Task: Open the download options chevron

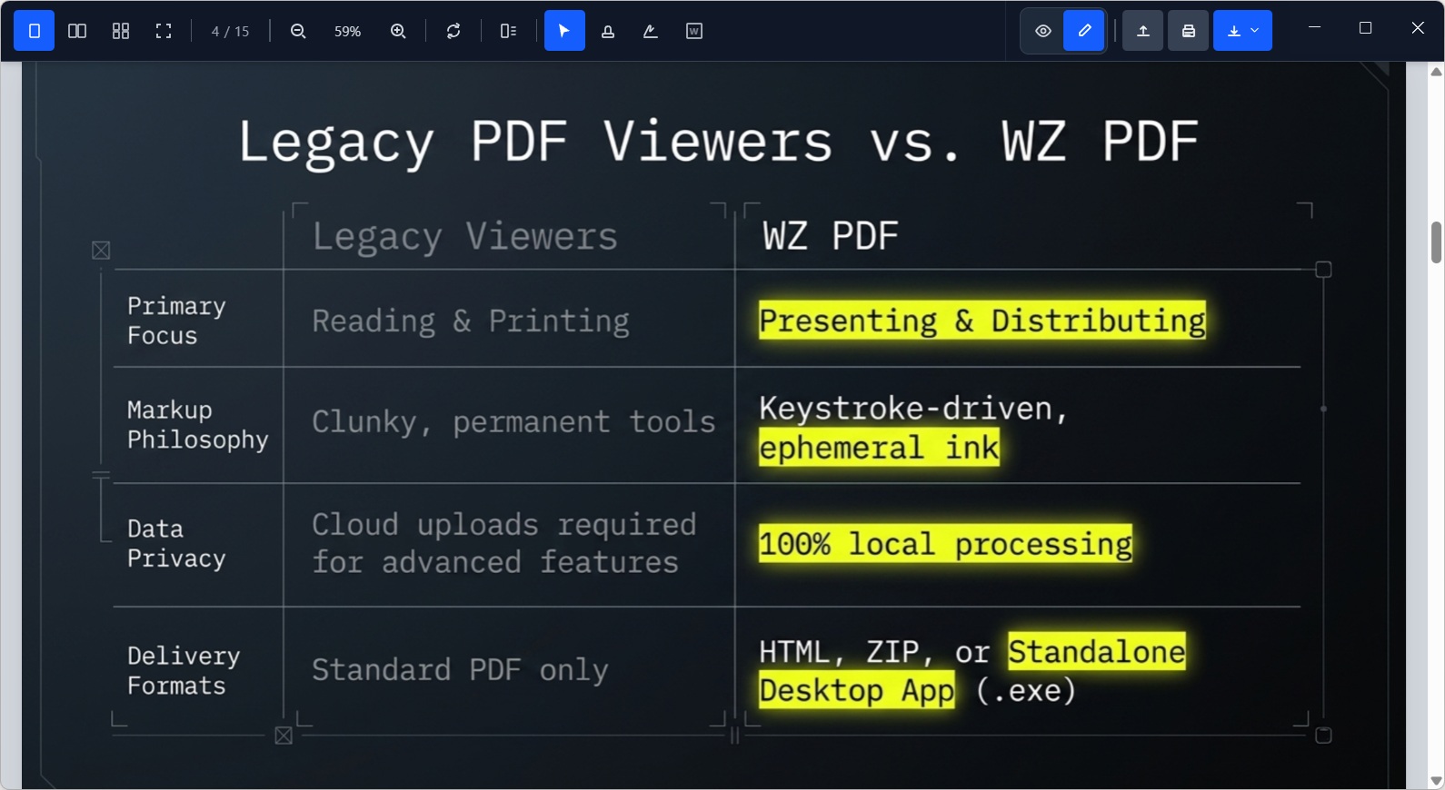Action: click(1256, 31)
